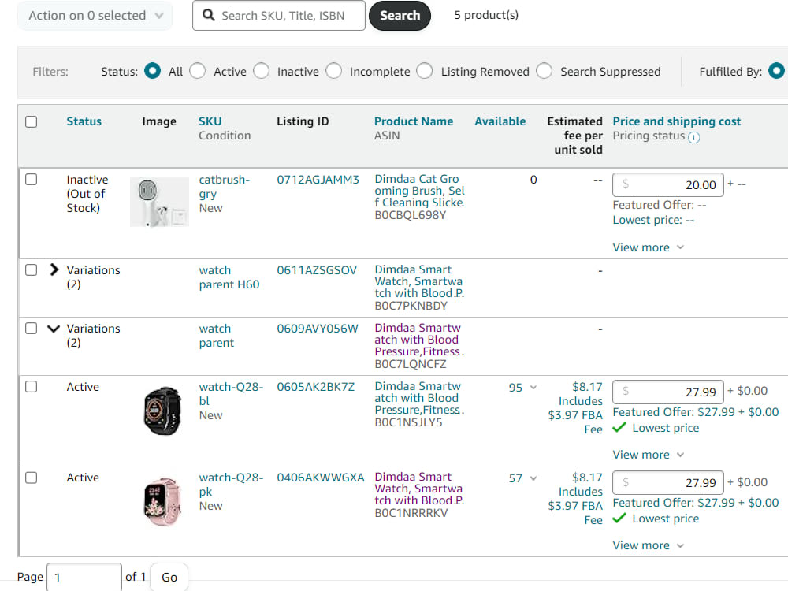Expand View more for watch-Q28-pk pricing

click(x=648, y=545)
